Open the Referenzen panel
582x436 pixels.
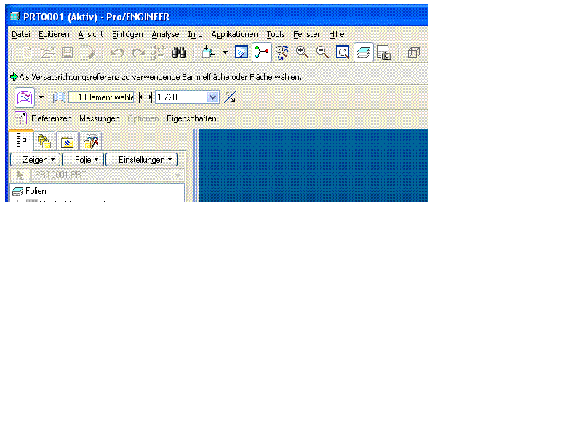point(51,118)
